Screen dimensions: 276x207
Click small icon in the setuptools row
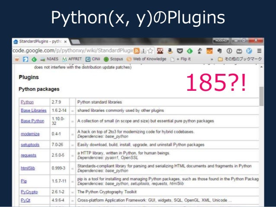(x=72, y=145)
